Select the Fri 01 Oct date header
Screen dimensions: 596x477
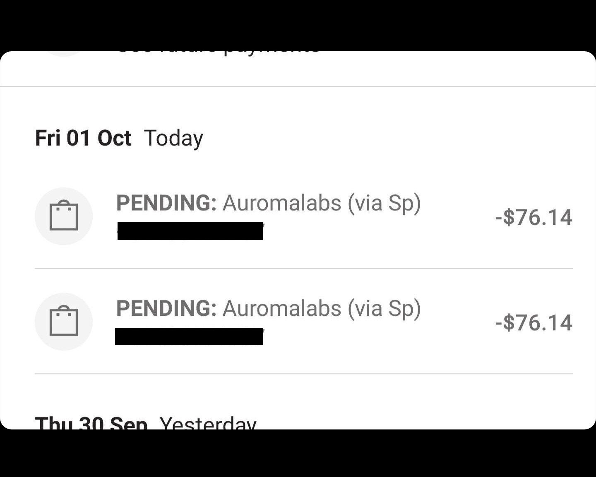83,138
